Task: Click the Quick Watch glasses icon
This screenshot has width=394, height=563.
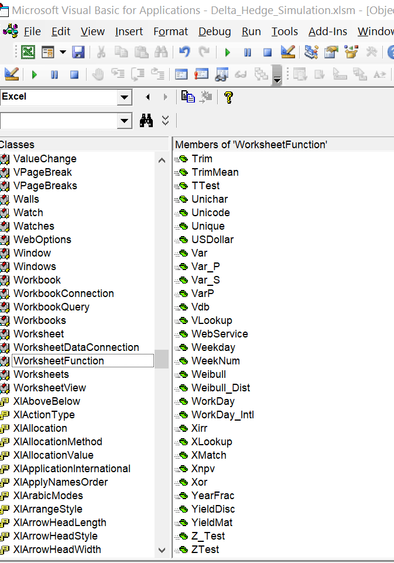Action: tap(241, 74)
